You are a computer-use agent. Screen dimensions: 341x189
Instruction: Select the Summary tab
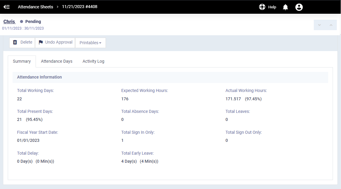pyautogui.click(x=22, y=62)
